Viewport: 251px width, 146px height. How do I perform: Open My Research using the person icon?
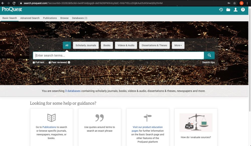click(235, 10)
